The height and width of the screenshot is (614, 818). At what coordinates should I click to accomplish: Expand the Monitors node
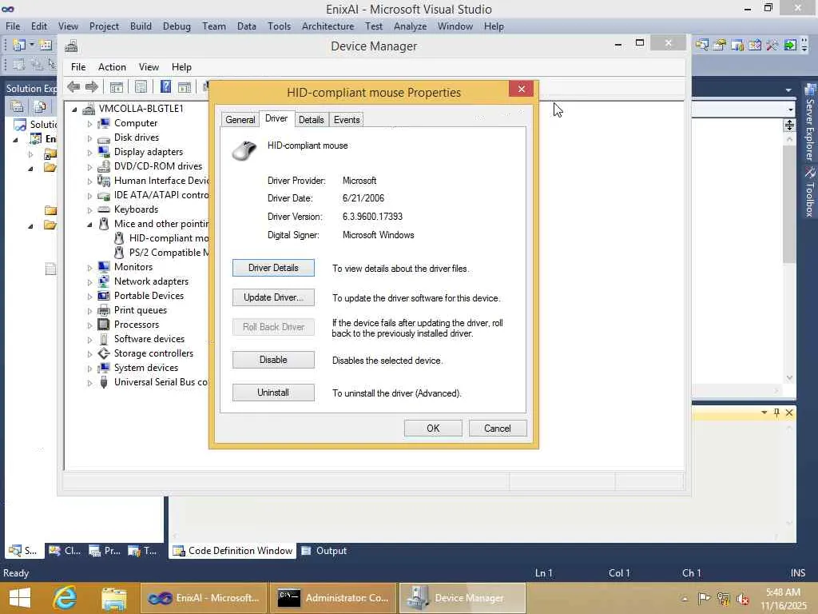pos(89,267)
